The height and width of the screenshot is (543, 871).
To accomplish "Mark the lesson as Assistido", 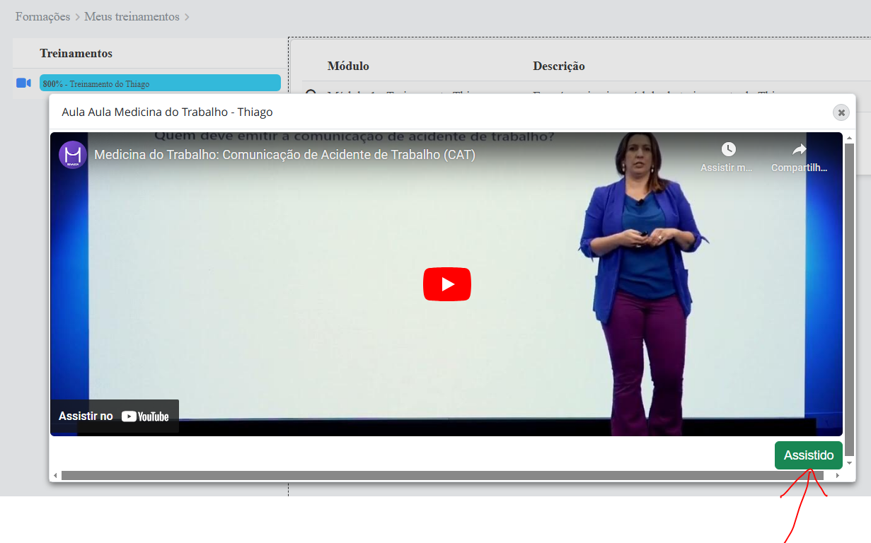I will coord(808,455).
